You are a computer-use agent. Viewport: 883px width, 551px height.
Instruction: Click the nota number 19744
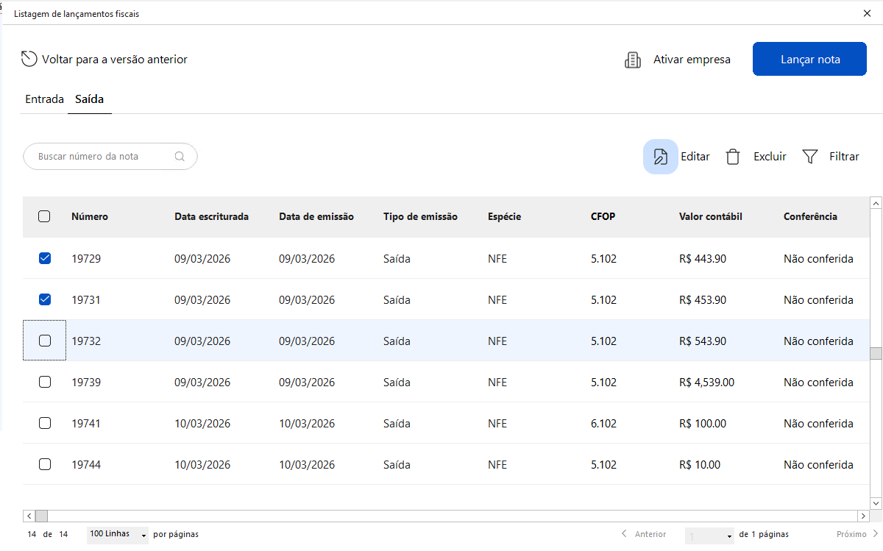tap(86, 464)
